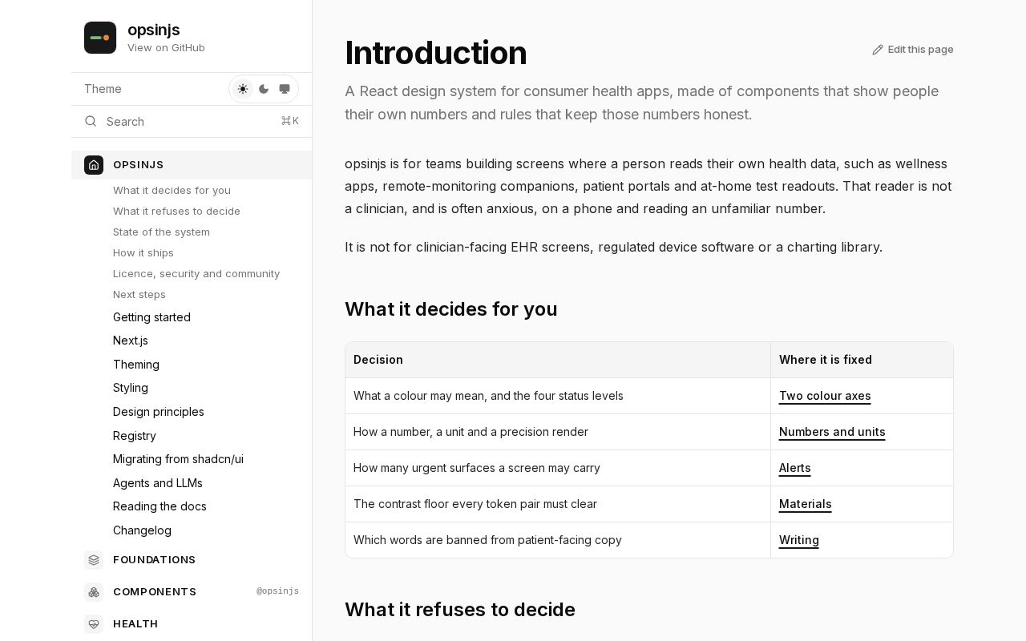Jump to Next steps section
Image resolution: width=1026 pixels, height=641 pixels.
139,295
